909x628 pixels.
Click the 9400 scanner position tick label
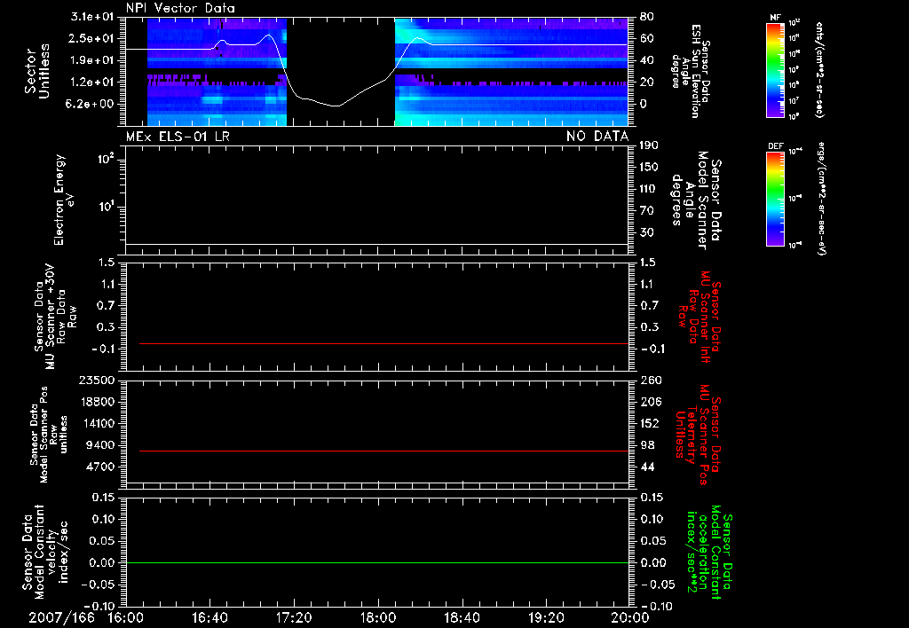coord(100,445)
